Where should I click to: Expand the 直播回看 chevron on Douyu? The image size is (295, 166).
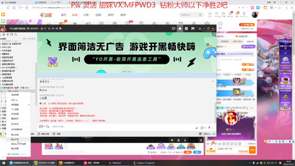pos(249,36)
